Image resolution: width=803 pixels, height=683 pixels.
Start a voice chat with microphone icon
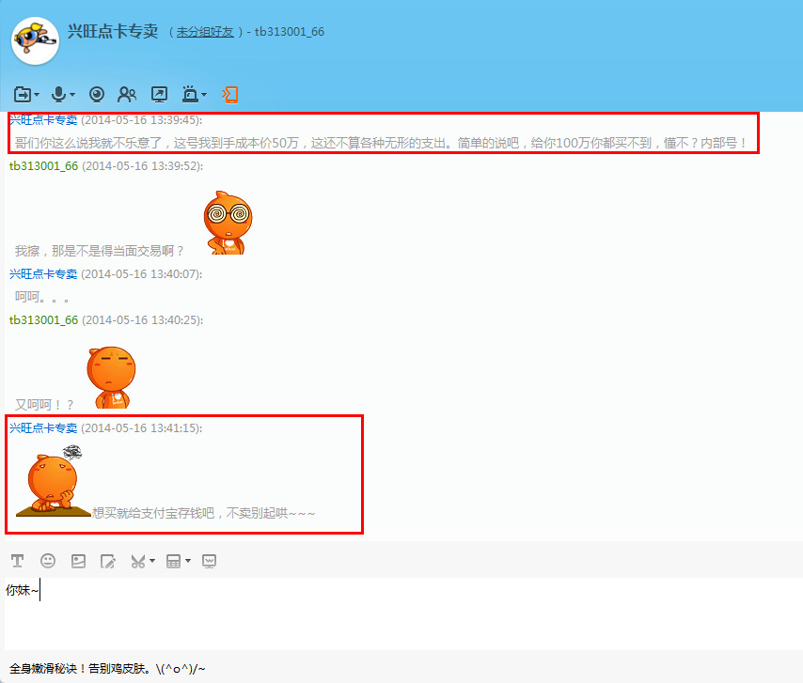tap(59, 95)
